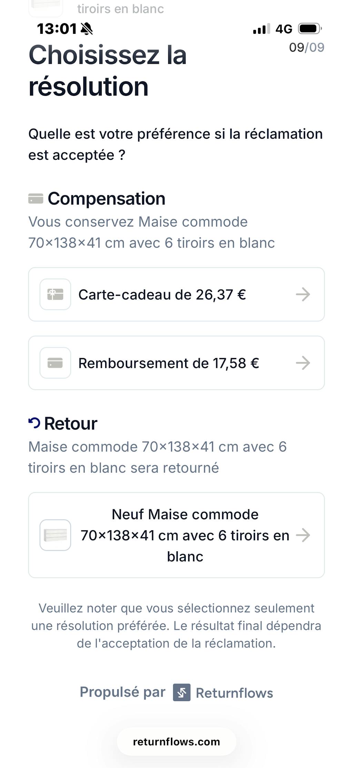
Task: Select Neuf Maise commode replacement option
Action: coord(185,535)
